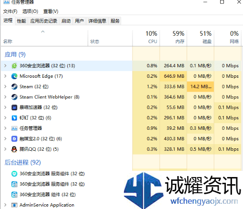Click the 14.2 MB disk cell
The height and width of the screenshot is (209, 243).
201,87
